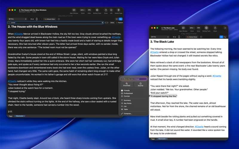This screenshot has width=239, height=149.
Task: Click Share icon in Blue Windows window
Action: tap(106, 10)
